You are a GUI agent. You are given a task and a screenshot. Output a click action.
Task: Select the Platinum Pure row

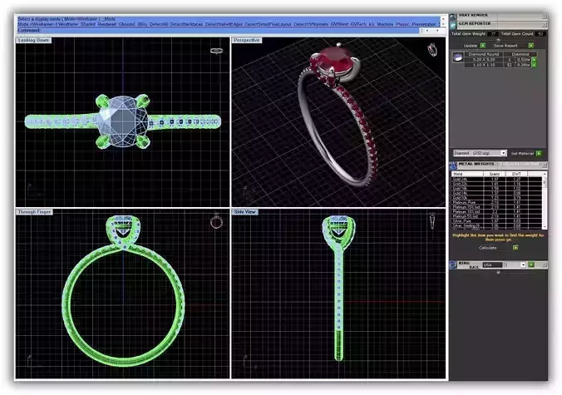tap(496, 203)
